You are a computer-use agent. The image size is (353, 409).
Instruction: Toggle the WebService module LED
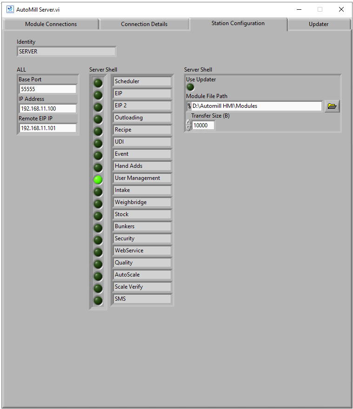(x=98, y=252)
